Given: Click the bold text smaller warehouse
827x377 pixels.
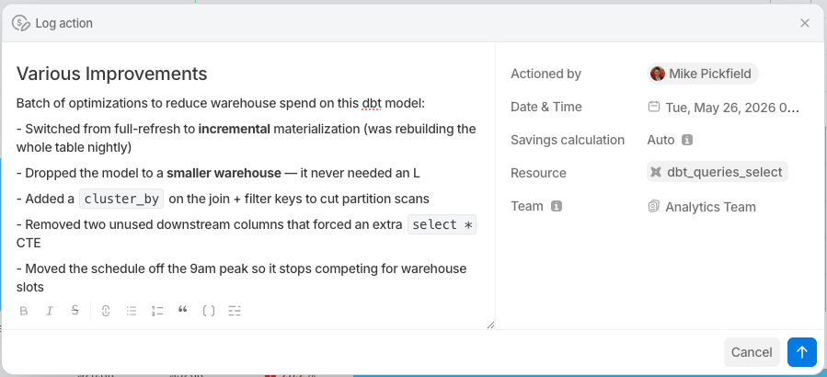Looking at the screenshot, I should click(224, 173).
